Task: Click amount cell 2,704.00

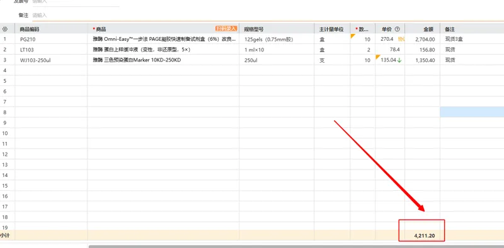Action: point(422,39)
